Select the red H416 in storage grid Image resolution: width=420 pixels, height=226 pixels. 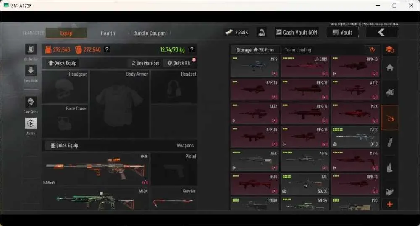tap(255, 184)
